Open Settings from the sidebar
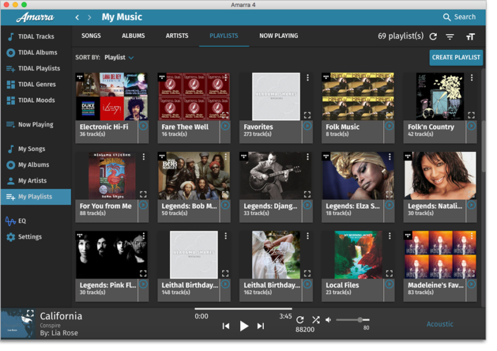The image size is (497, 351). pos(30,237)
